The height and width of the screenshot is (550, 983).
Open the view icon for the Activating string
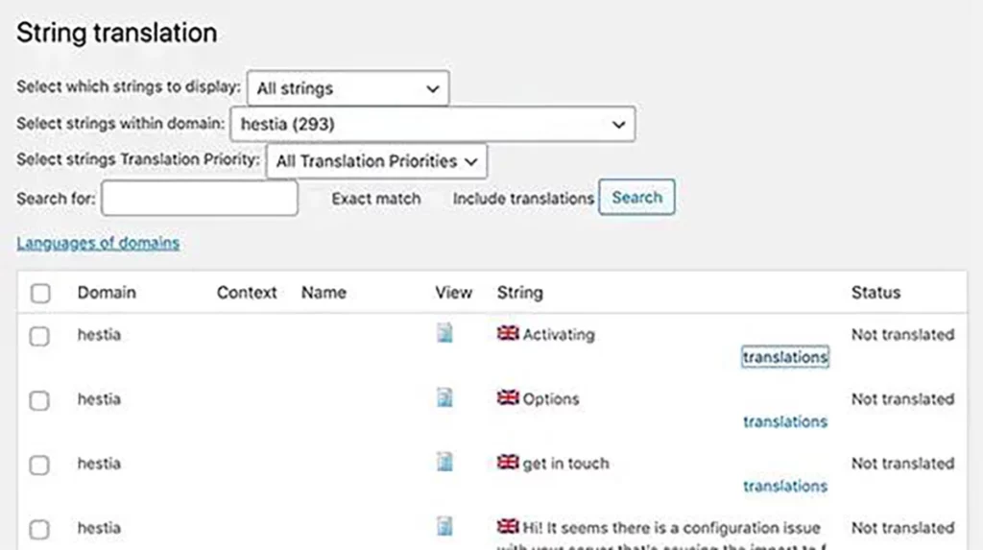[444, 334]
